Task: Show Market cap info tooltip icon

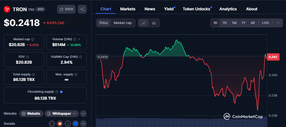Action: click(x=33, y=39)
